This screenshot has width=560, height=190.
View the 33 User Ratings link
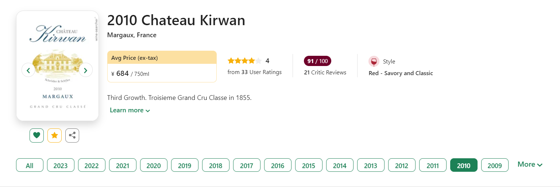point(255,72)
